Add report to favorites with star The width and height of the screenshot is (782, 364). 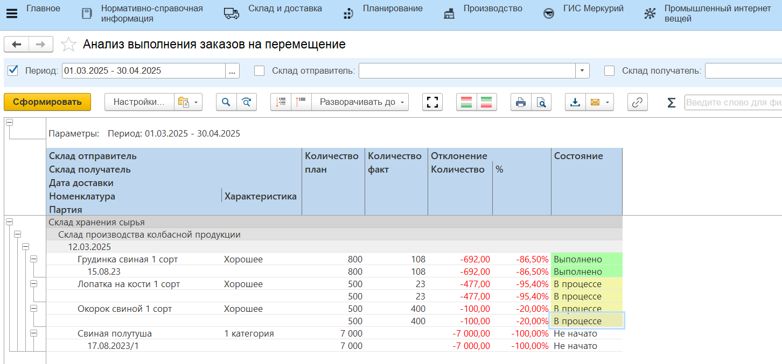tap(68, 45)
